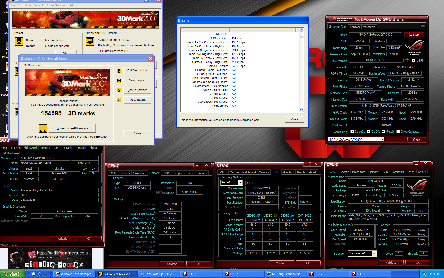Click the magnifier icon beside Show Details
This screenshot has height=278, width=444.
coord(119,100)
